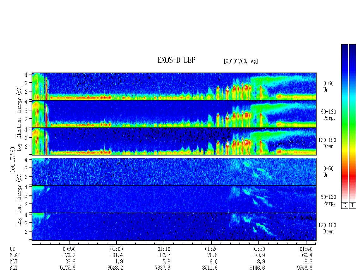Click the electron color scale bar
357x276 pixels.
click(344, 123)
